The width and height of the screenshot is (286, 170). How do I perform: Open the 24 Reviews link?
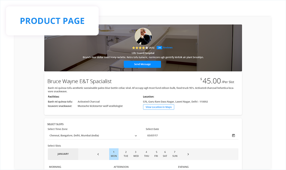[165, 47]
